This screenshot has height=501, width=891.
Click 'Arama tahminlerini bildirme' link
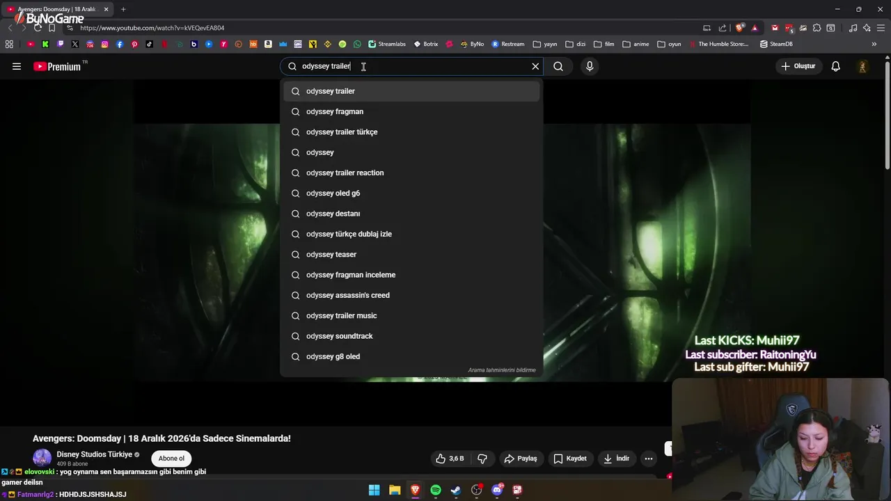(502, 370)
